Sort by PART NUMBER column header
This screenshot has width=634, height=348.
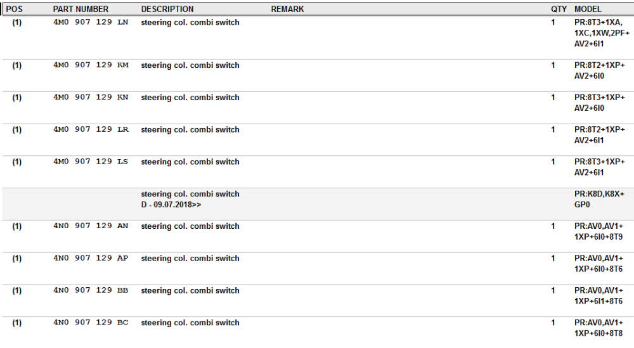point(81,9)
